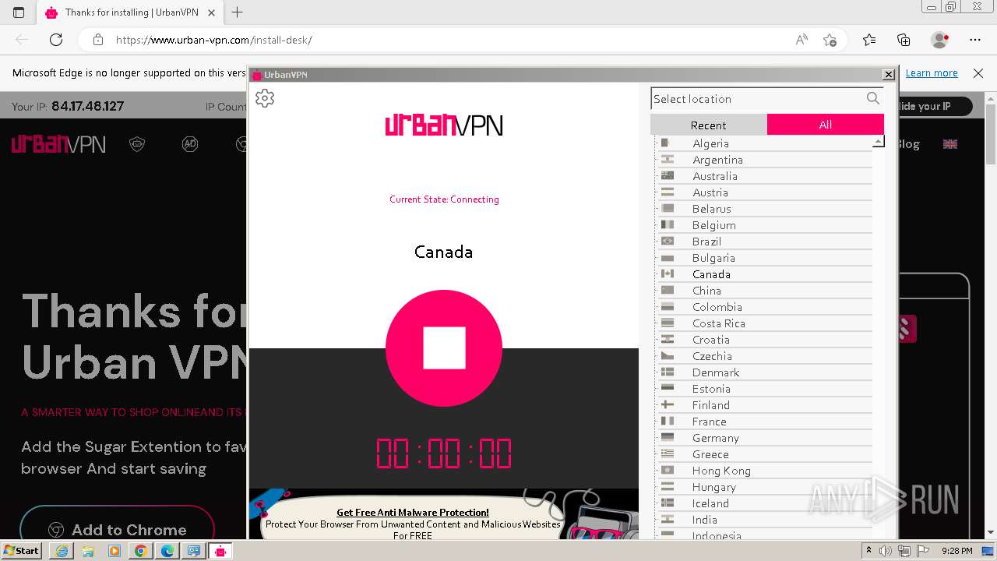Screen dimensions: 997x561
Task: Open Learn more link in Edge banner
Action: click(932, 73)
